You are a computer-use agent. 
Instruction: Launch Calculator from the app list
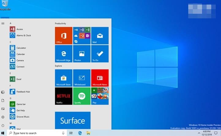tap(18, 48)
